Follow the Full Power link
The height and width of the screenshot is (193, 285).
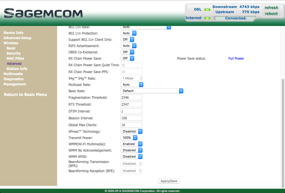click(x=236, y=58)
